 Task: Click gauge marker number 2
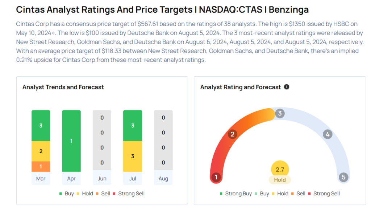232,134
